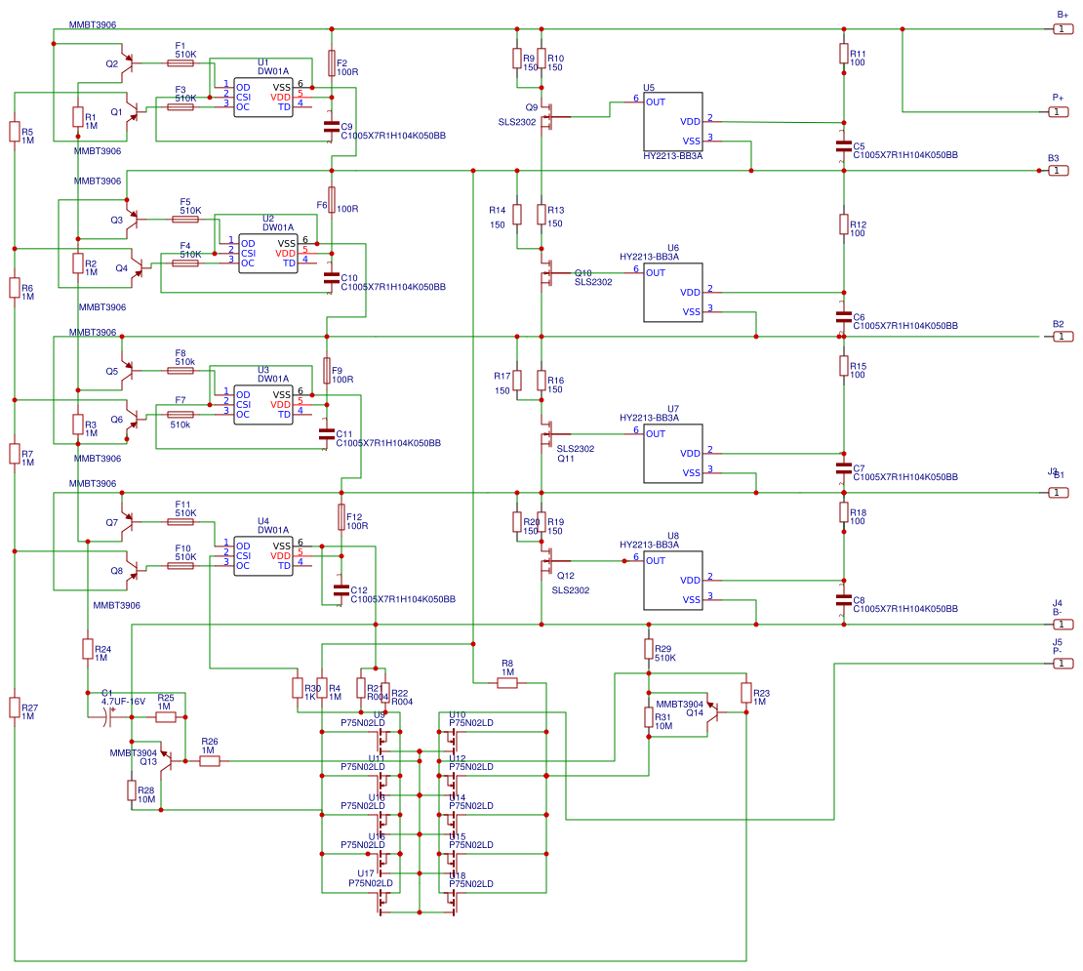The width and height of the screenshot is (1083, 971).
Task: Click the U5 HY2213-BB3A chip body
Action: [673, 122]
